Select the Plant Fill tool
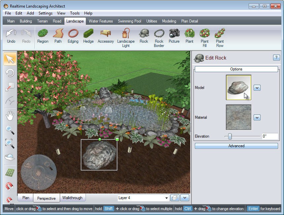284x215 pixels. click(205, 38)
